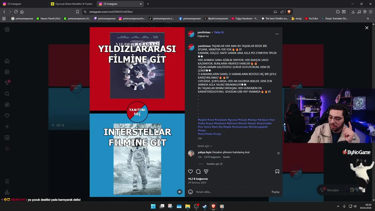
Task: Open '14,2 B beğenme' likes list
Action: coord(198,179)
